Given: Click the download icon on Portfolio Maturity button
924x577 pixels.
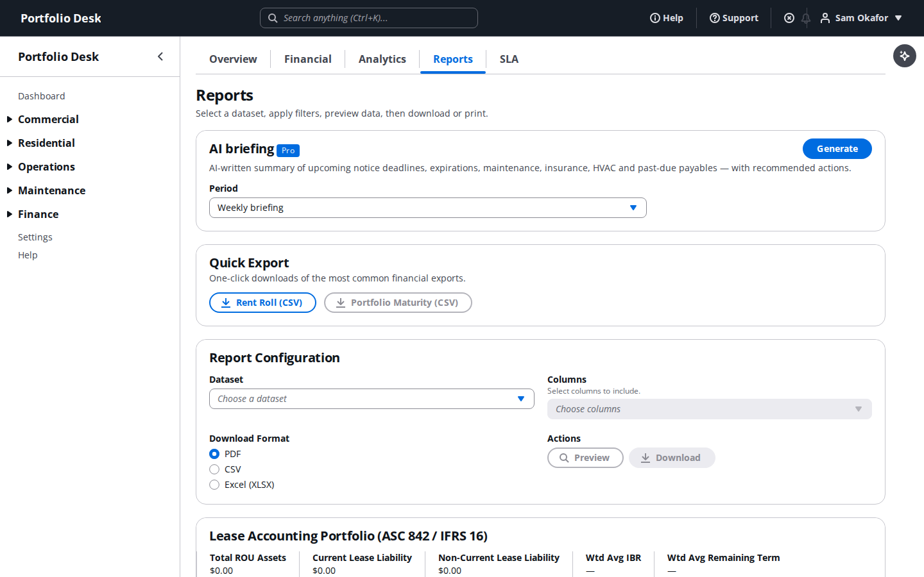Looking at the screenshot, I should pos(341,303).
